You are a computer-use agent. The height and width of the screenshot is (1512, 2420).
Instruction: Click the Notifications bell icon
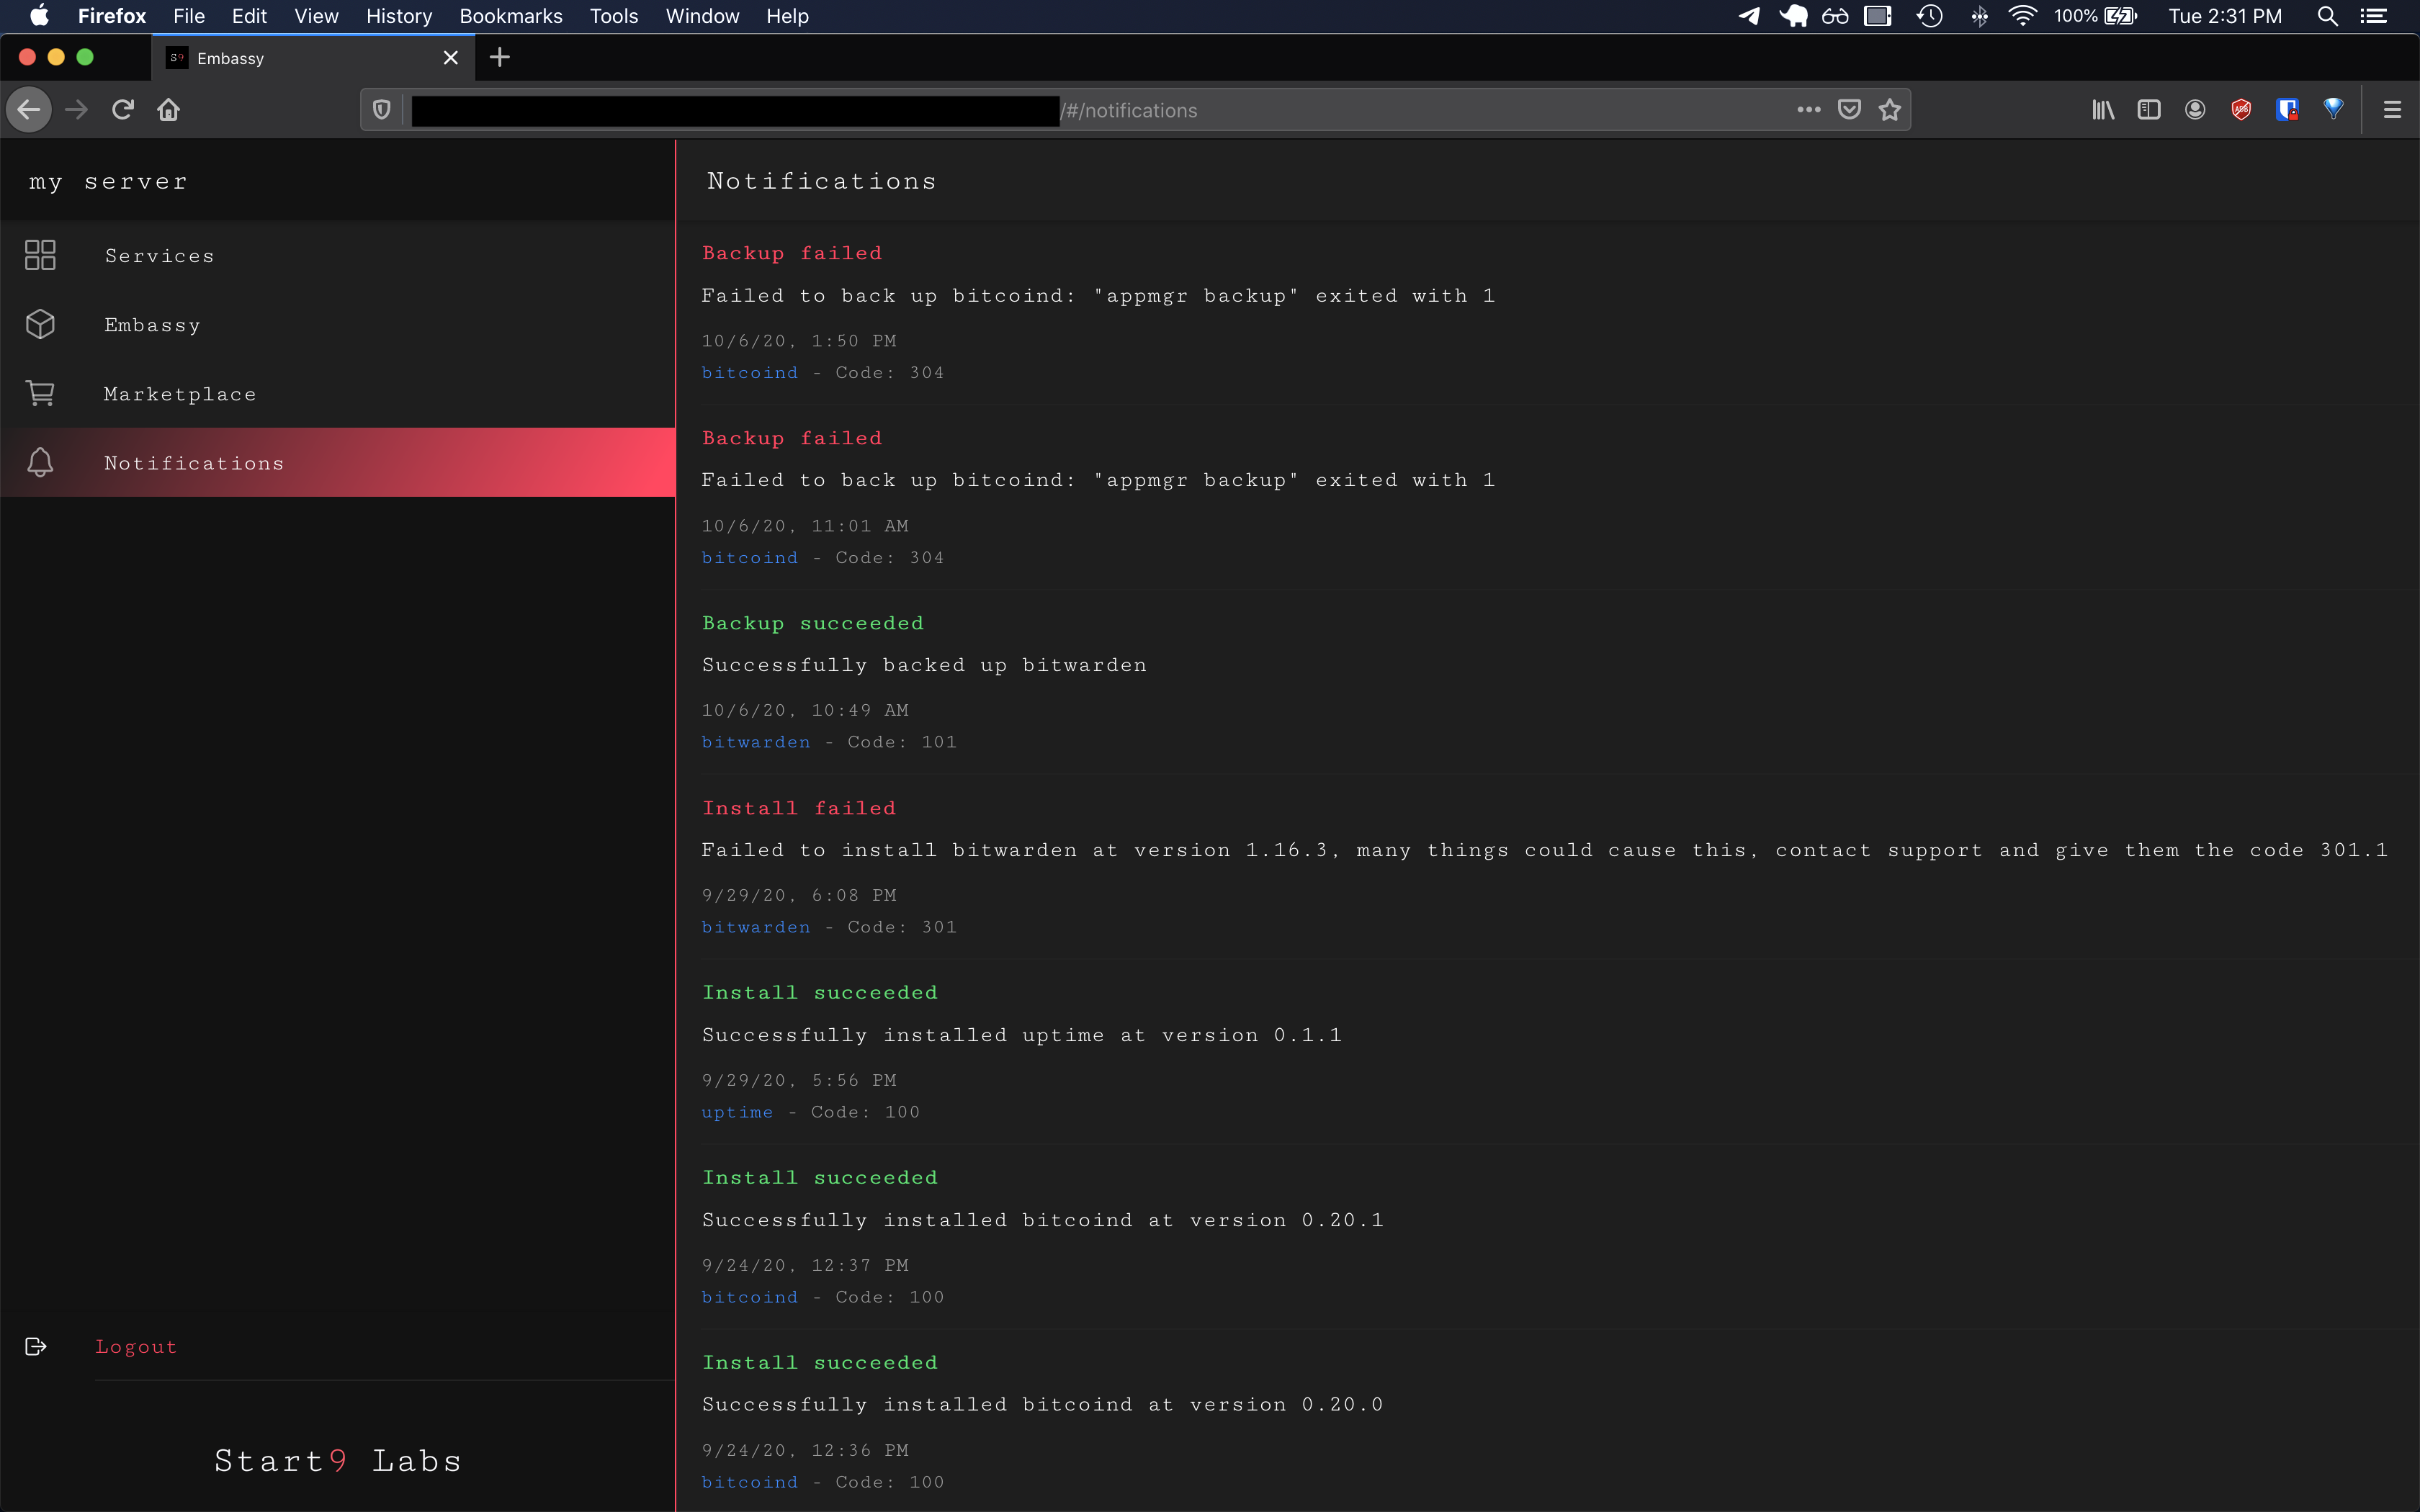coord(40,462)
